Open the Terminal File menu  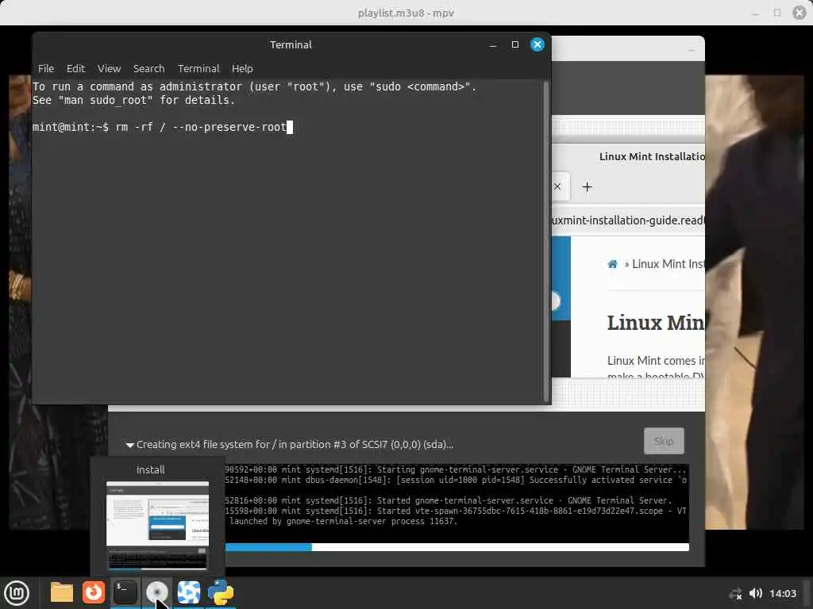tap(45, 68)
